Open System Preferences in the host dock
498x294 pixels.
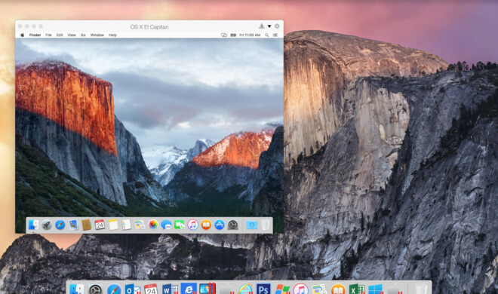coord(95,289)
